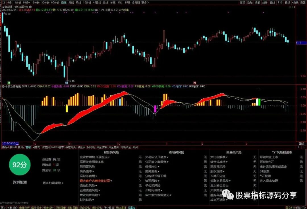Switch to 周线 weekly chart
The width and height of the screenshot is (307, 209).
[71, 3]
